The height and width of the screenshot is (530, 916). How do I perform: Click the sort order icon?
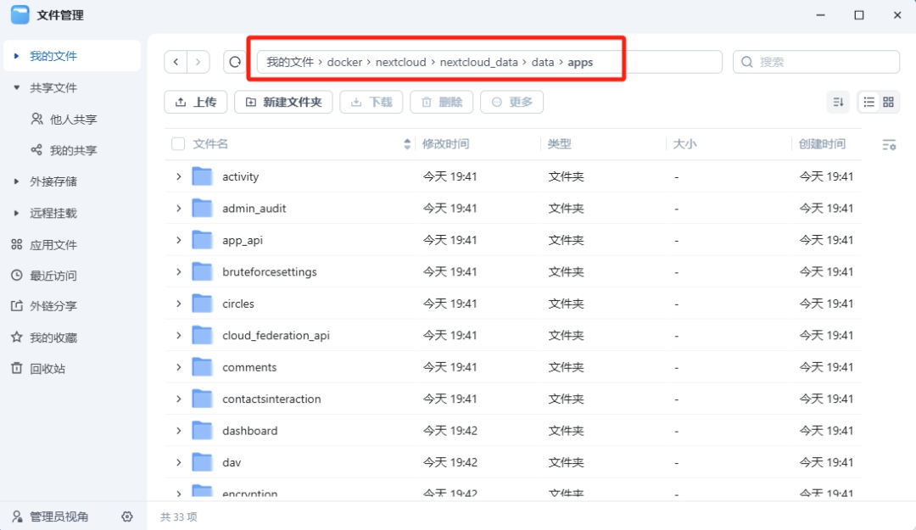838,103
